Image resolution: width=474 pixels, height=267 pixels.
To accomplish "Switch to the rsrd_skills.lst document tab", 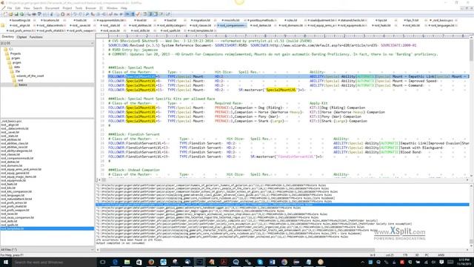I will coord(141,30).
